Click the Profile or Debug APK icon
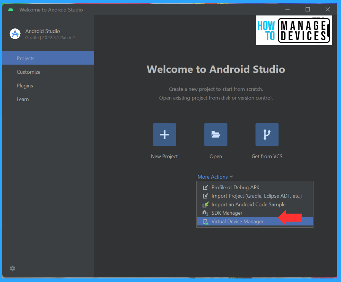The width and height of the screenshot is (341, 282). coord(205,187)
